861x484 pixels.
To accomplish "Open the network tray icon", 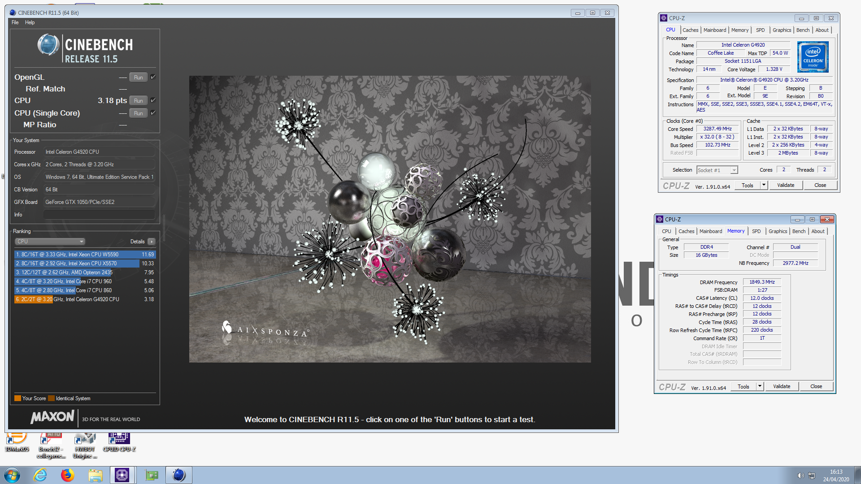I will point(812,475).
